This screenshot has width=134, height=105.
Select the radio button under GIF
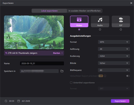(121, 29)
